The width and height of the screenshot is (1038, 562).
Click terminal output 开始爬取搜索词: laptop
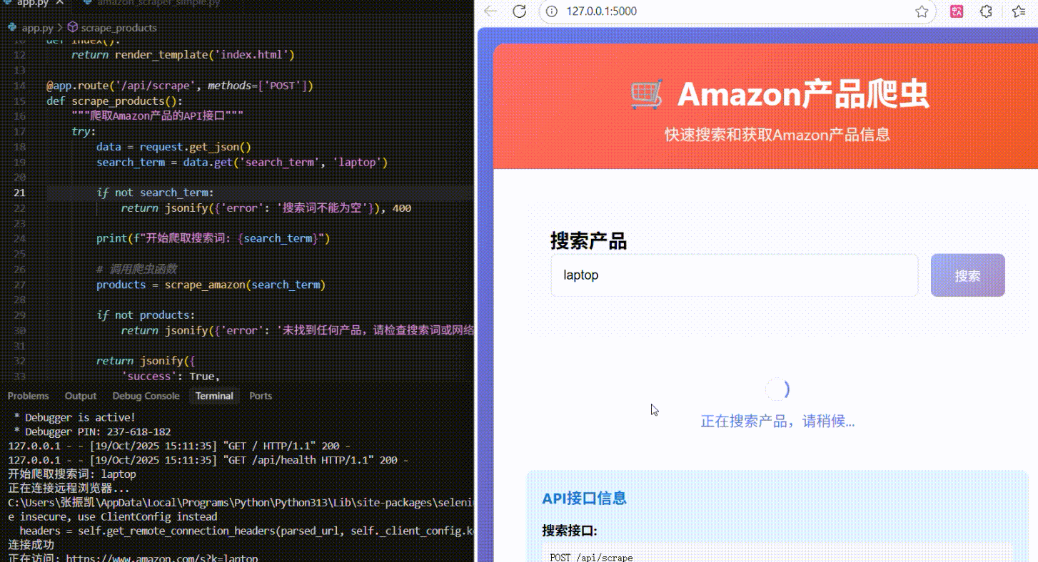[71, 474]
